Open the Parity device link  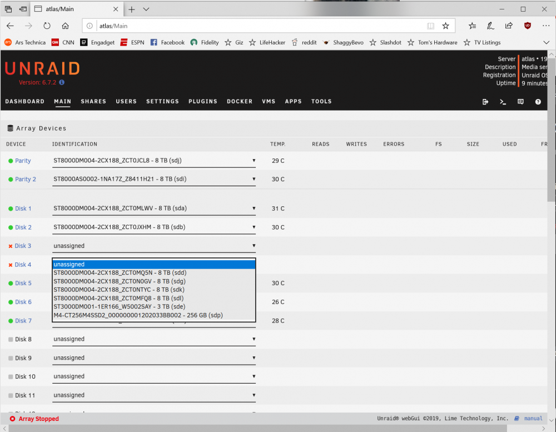point(23,161)
